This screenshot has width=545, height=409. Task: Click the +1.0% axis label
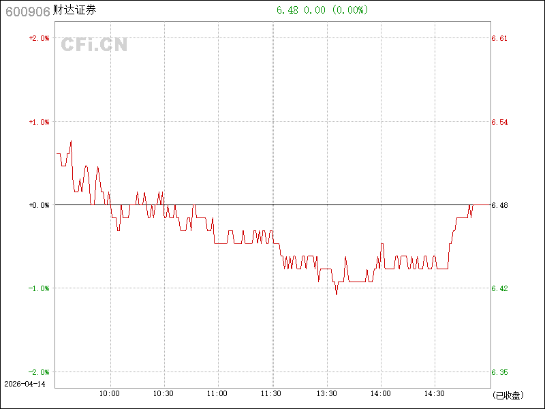tap(39, 122)
